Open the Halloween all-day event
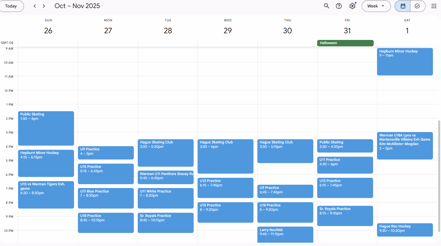 pos(345,43)
